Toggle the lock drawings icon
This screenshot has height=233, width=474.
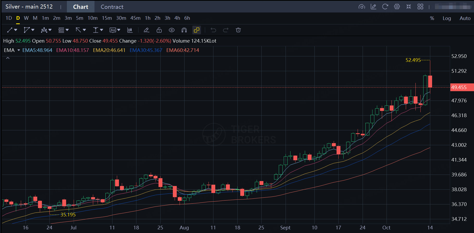coord(159,30)
